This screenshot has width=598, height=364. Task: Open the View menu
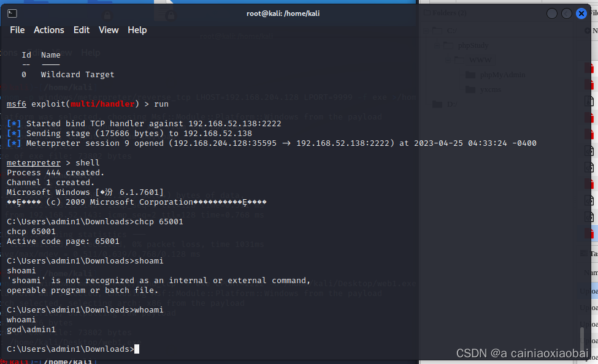(109, 30)
